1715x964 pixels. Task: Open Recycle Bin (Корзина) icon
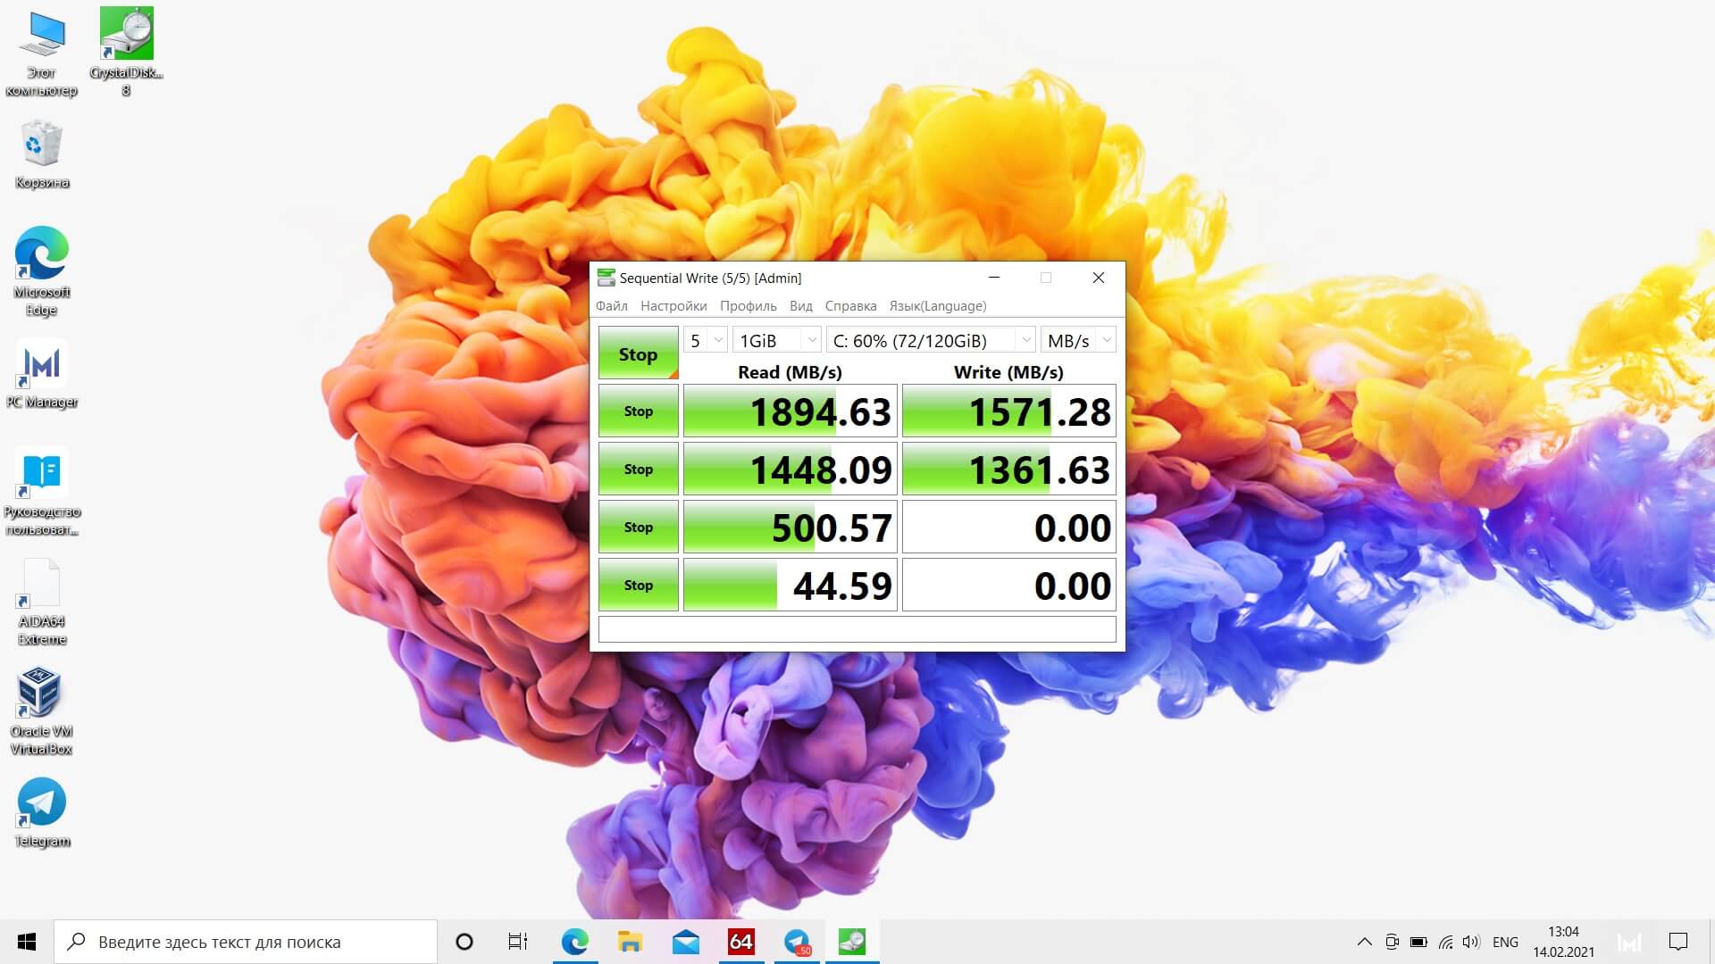(41, 154)
